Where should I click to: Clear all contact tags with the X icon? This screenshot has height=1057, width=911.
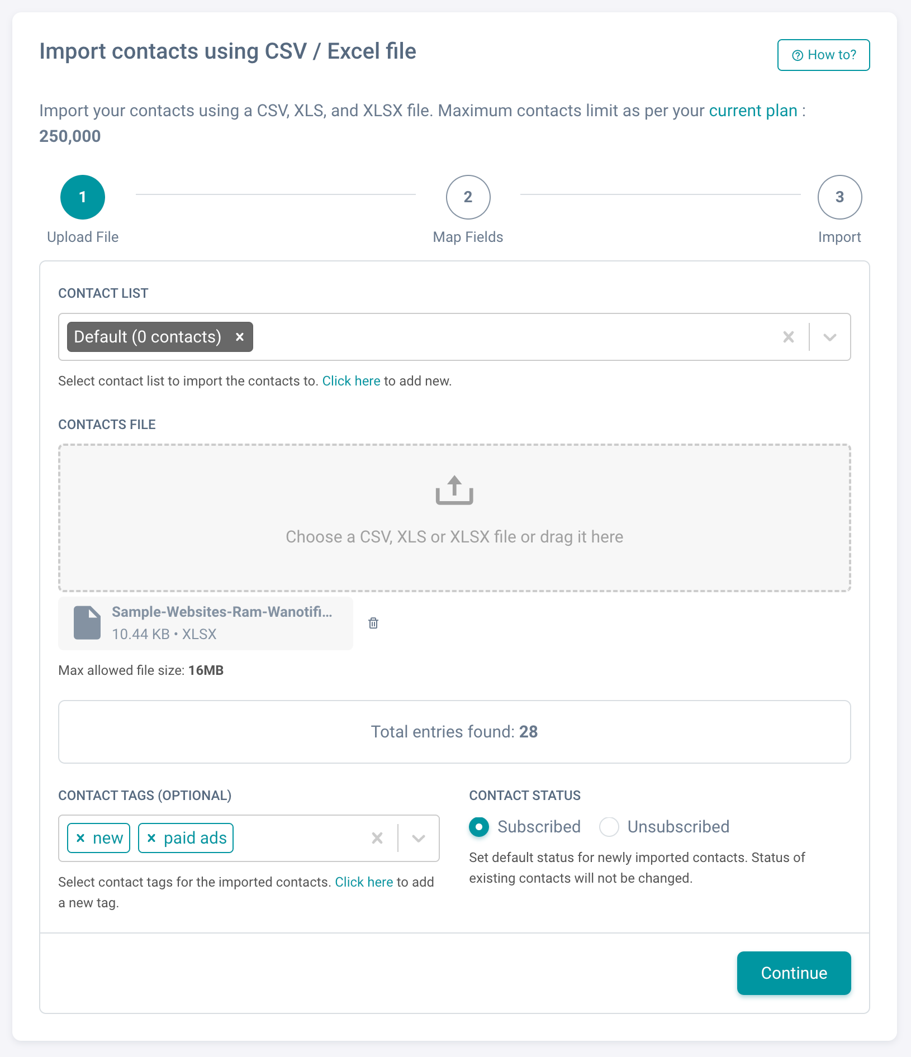tap(377, 837)
